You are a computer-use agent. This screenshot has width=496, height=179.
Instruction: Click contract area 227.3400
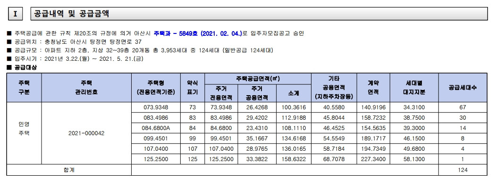tap(373, 159)
